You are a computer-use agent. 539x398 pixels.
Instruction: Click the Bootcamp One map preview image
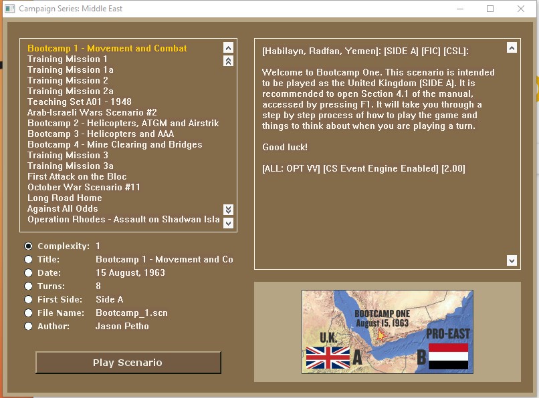point(387,332)
